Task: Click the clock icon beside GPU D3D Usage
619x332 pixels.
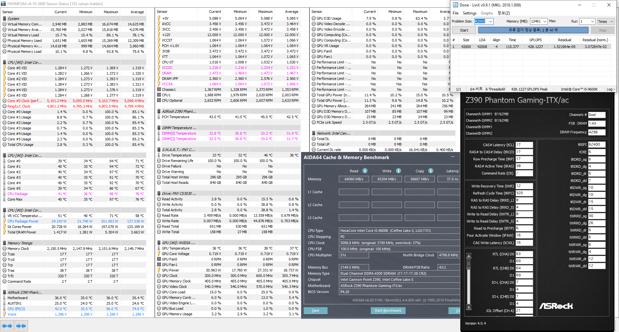Action: click(x=314, y=18)
